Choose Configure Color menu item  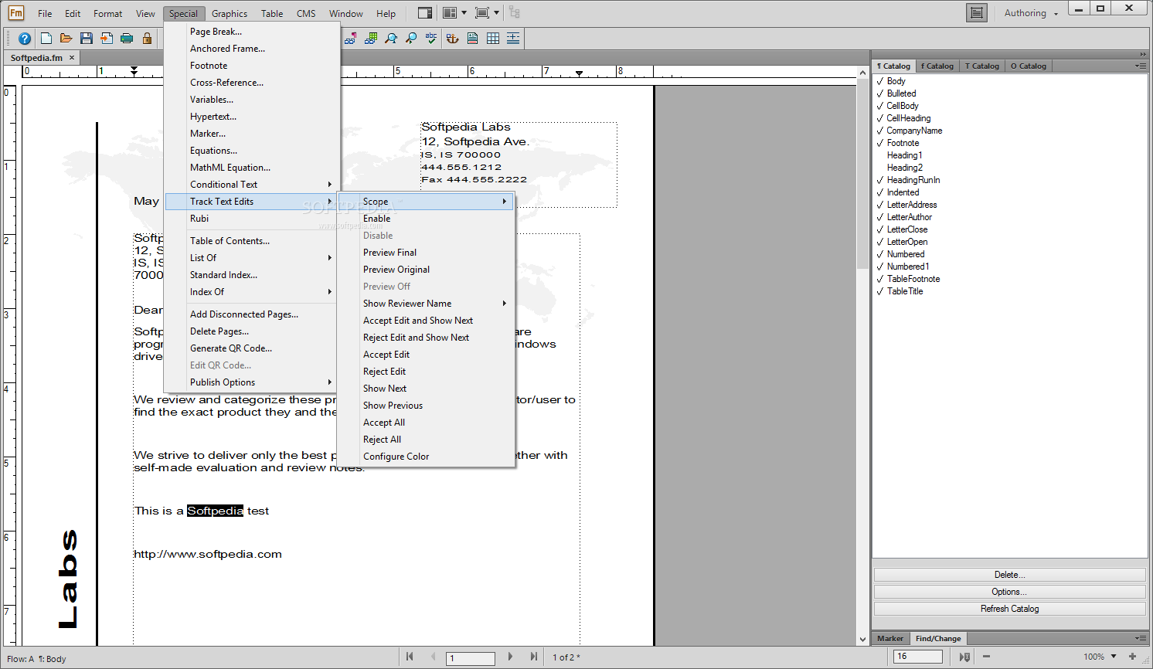coord(427,457)
